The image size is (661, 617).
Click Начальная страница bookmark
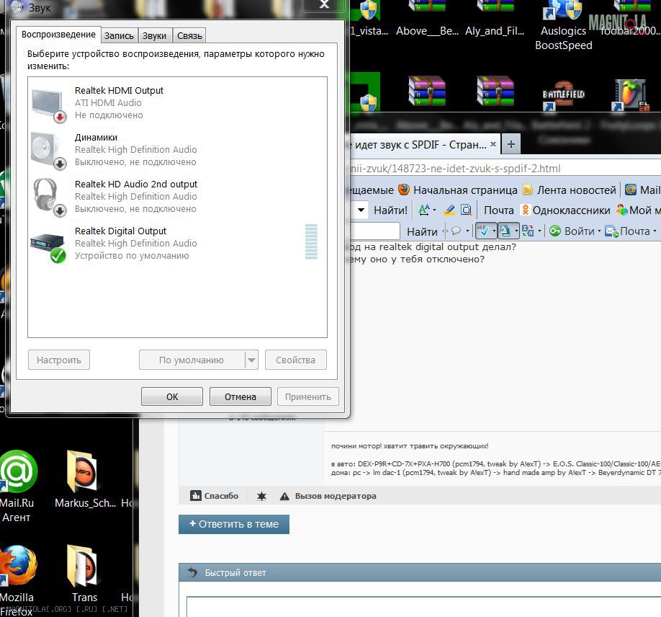pyautogui.click(x=458, y=190)
